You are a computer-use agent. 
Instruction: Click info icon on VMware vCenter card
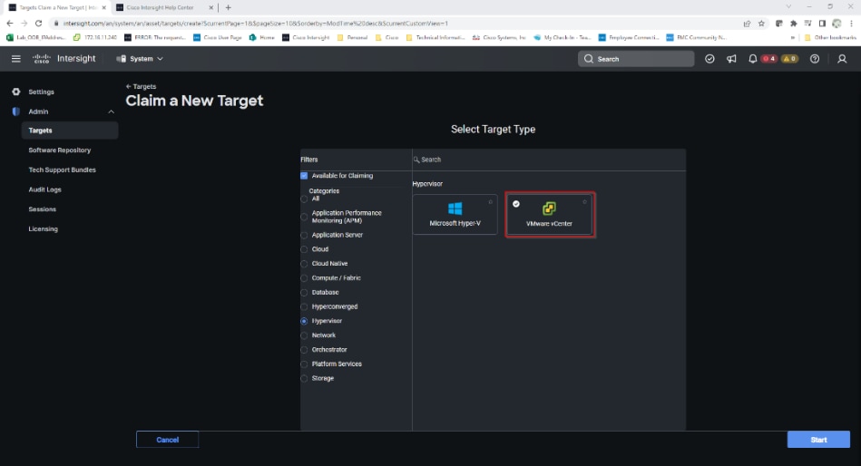[x=584, y=201]
